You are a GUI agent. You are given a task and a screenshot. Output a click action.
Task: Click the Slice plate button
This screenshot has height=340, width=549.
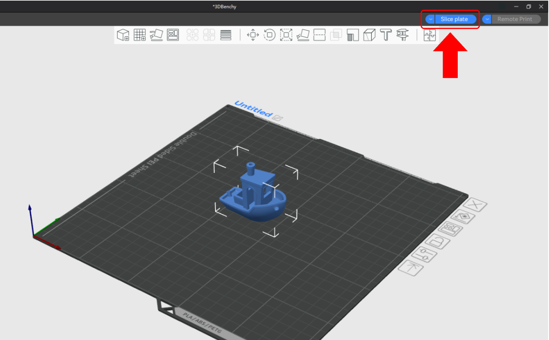[x=455, y=19]
